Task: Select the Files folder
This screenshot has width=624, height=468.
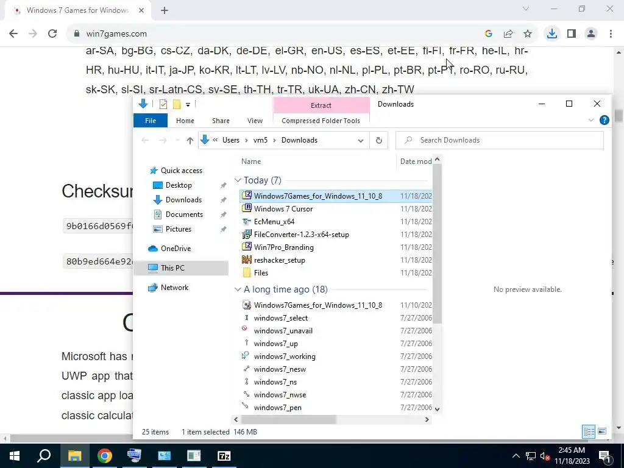Action: [261, 273]
